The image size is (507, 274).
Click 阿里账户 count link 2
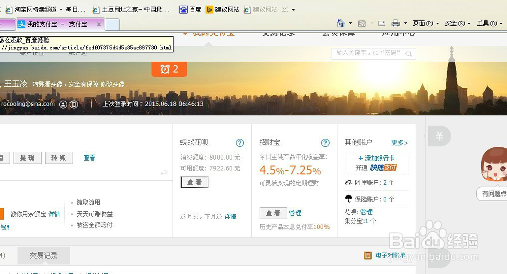(x=385, y=182)
